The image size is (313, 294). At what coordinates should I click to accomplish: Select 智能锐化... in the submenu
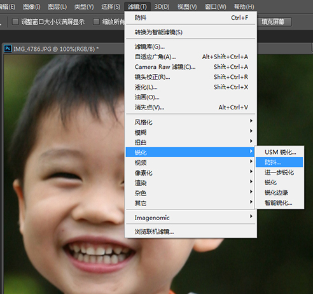point(279,203)
